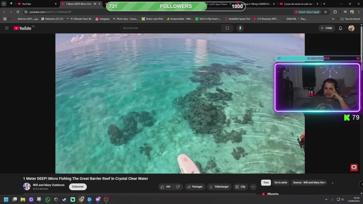Open the YouTube guide hamburger menu
Image resolution: width=363 pixels, height=204 pixels.
pyautogui.click(x=7, y=28)
